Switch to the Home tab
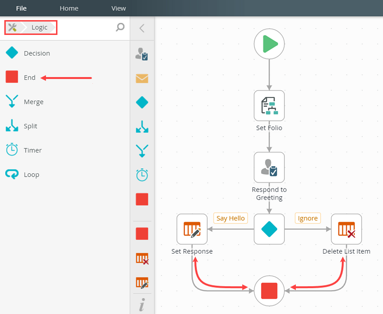 click(69, 8)
